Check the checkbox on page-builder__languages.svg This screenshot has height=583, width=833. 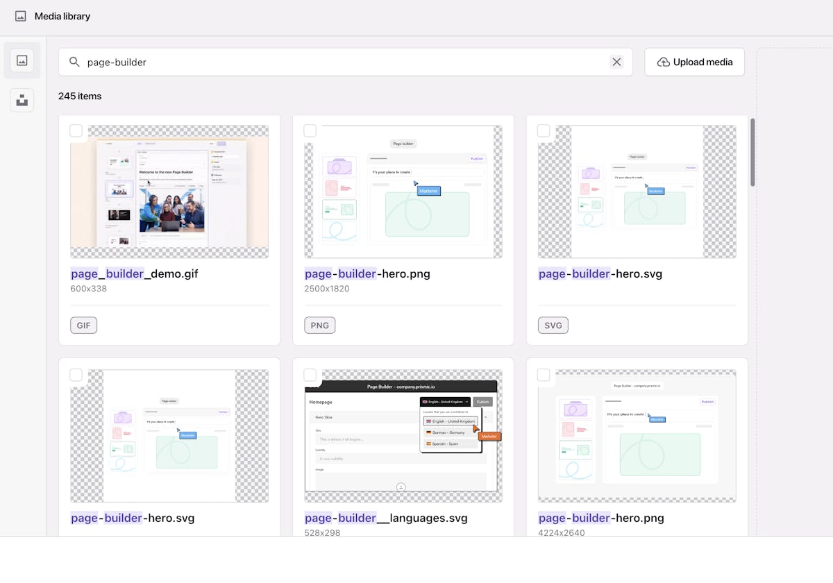pyautogui.click(x=310, y=375)
